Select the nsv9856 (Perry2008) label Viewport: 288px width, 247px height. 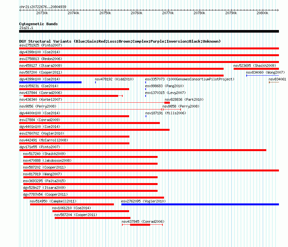38,106
